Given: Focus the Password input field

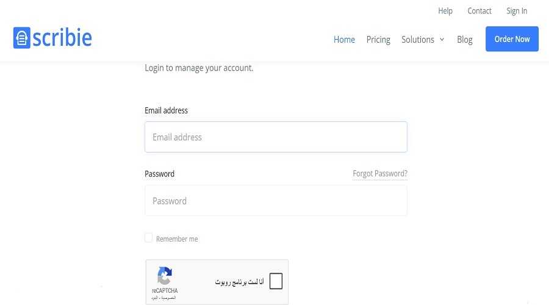Looking at the screenshot, I should 276,201.
